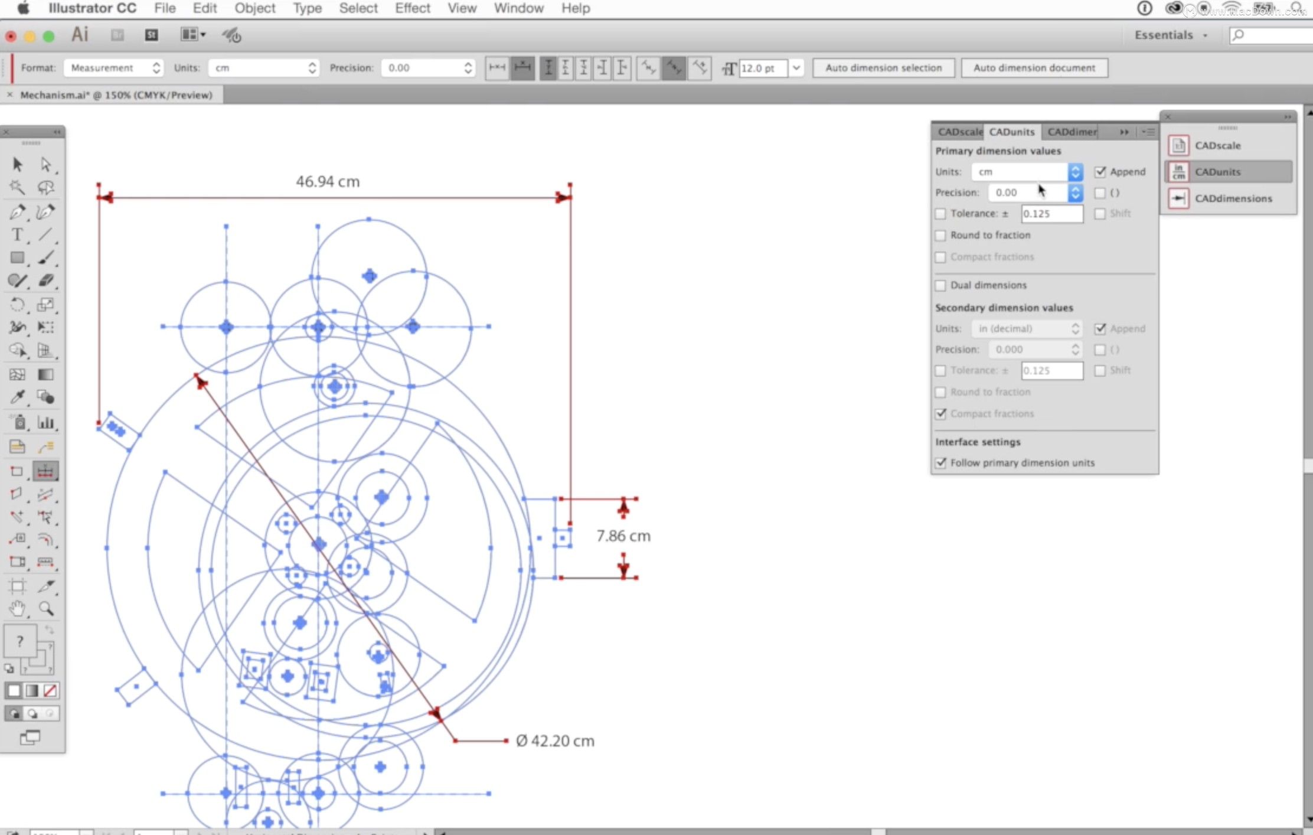
Task: Activate the Hand tool
Action: (17, 609)
